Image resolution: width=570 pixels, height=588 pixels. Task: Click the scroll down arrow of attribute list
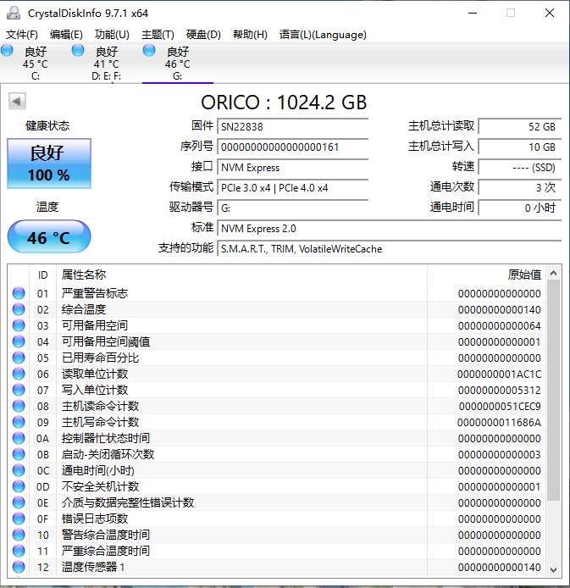point(554,569)
